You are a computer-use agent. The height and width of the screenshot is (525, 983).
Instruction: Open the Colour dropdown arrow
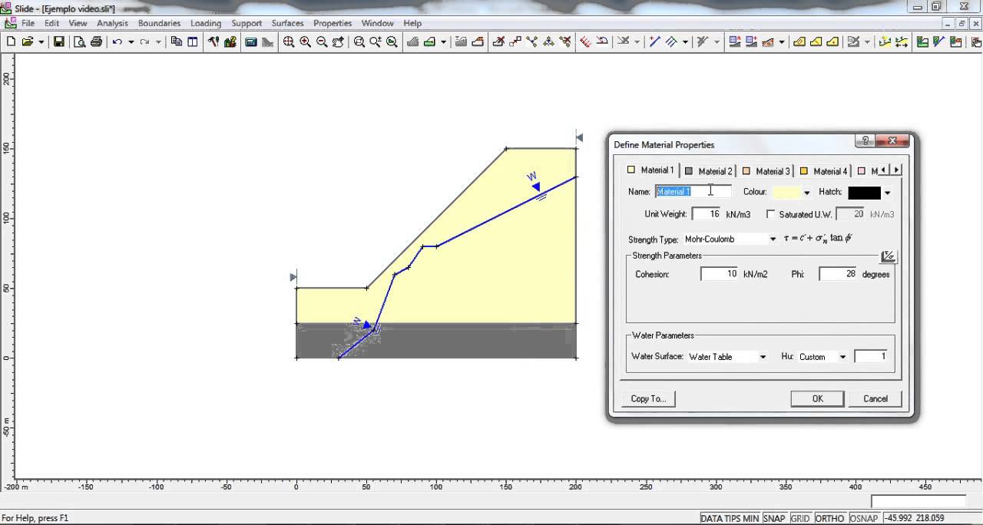(806, 193)
